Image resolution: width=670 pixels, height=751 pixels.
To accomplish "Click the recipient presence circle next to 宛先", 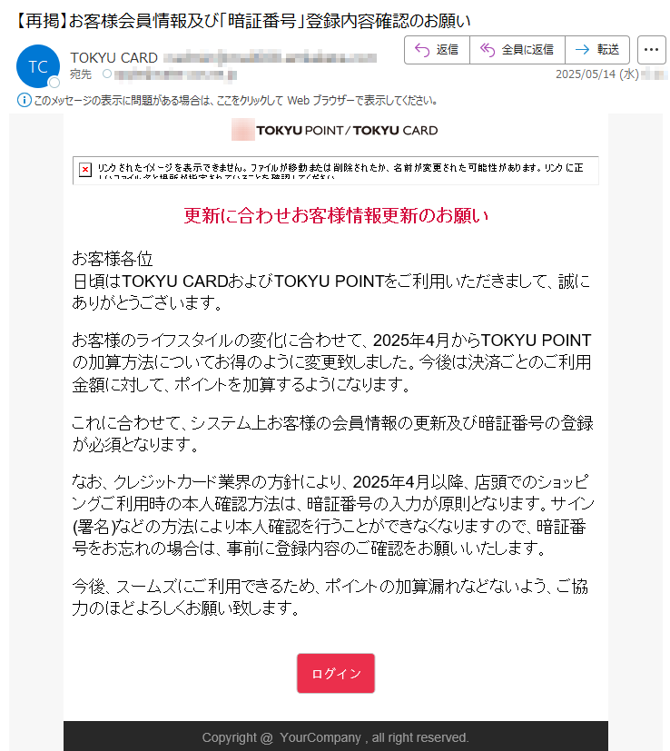I will [107, 74].
